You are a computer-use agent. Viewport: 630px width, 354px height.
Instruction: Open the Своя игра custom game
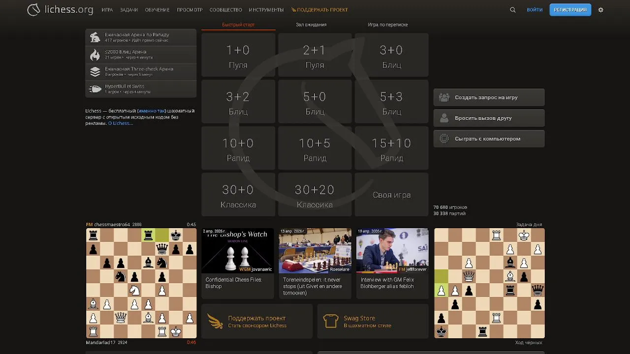tap(392, 195)
